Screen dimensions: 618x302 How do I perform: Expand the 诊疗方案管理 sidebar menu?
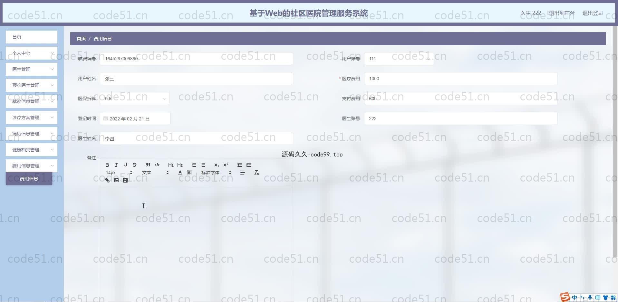coord(32,118)
